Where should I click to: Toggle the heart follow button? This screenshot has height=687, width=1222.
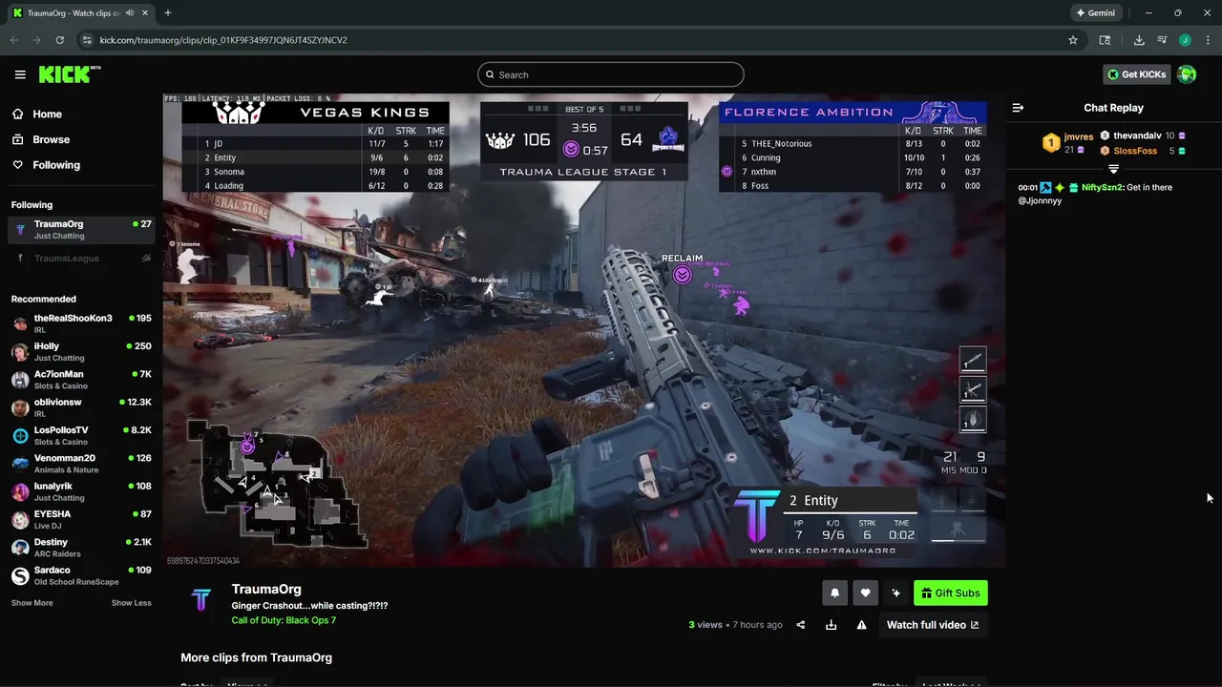pos(865,593)
